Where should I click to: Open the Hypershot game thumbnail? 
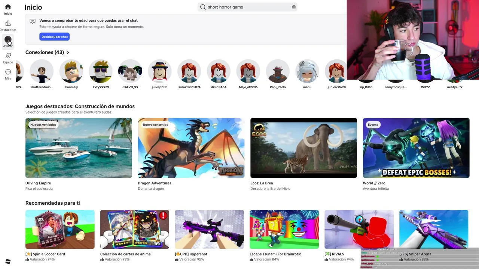210,229
